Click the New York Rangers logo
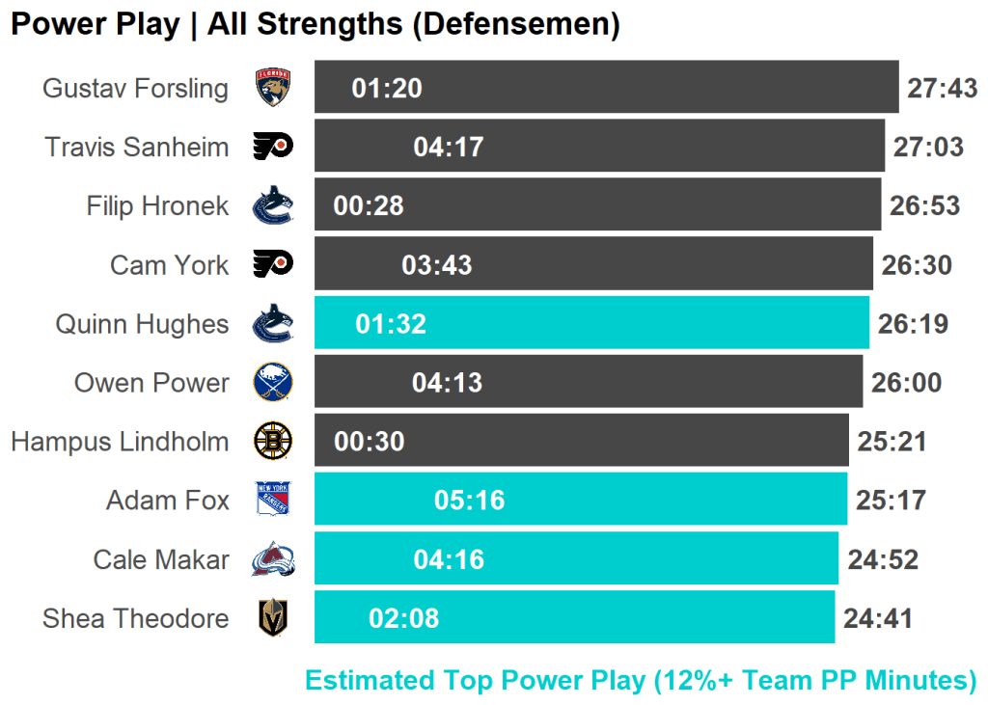 (273, 501)
